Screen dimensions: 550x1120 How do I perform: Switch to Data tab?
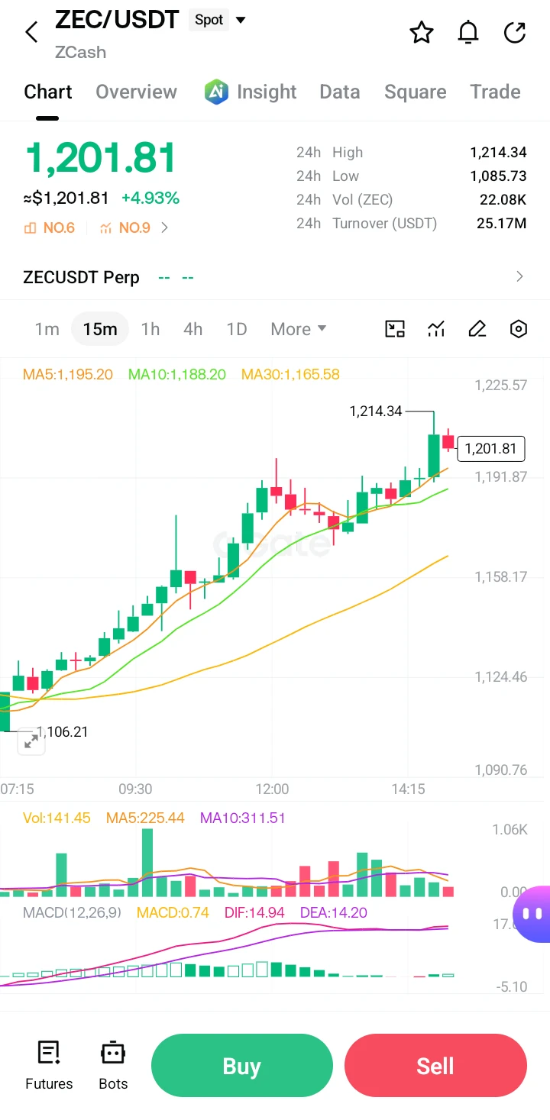tap(340, 92)
